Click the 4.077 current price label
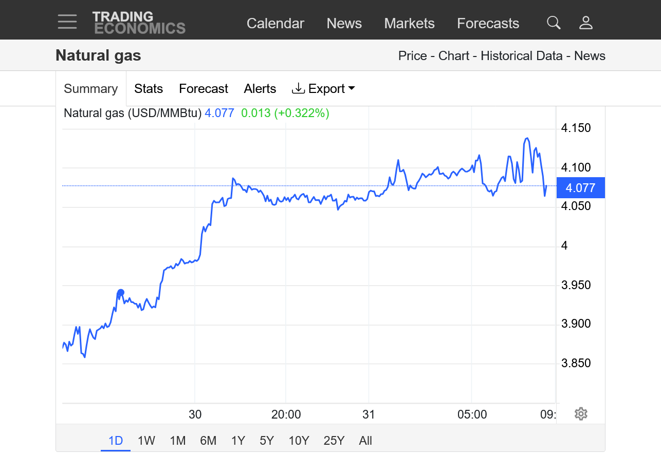Viewport: 661px width, 454px height. coord(580,188)
